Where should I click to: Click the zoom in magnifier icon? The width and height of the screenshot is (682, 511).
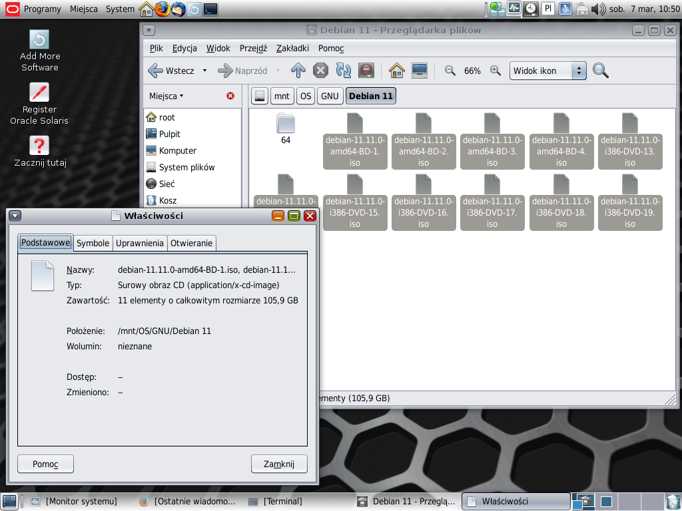point(495,71)
